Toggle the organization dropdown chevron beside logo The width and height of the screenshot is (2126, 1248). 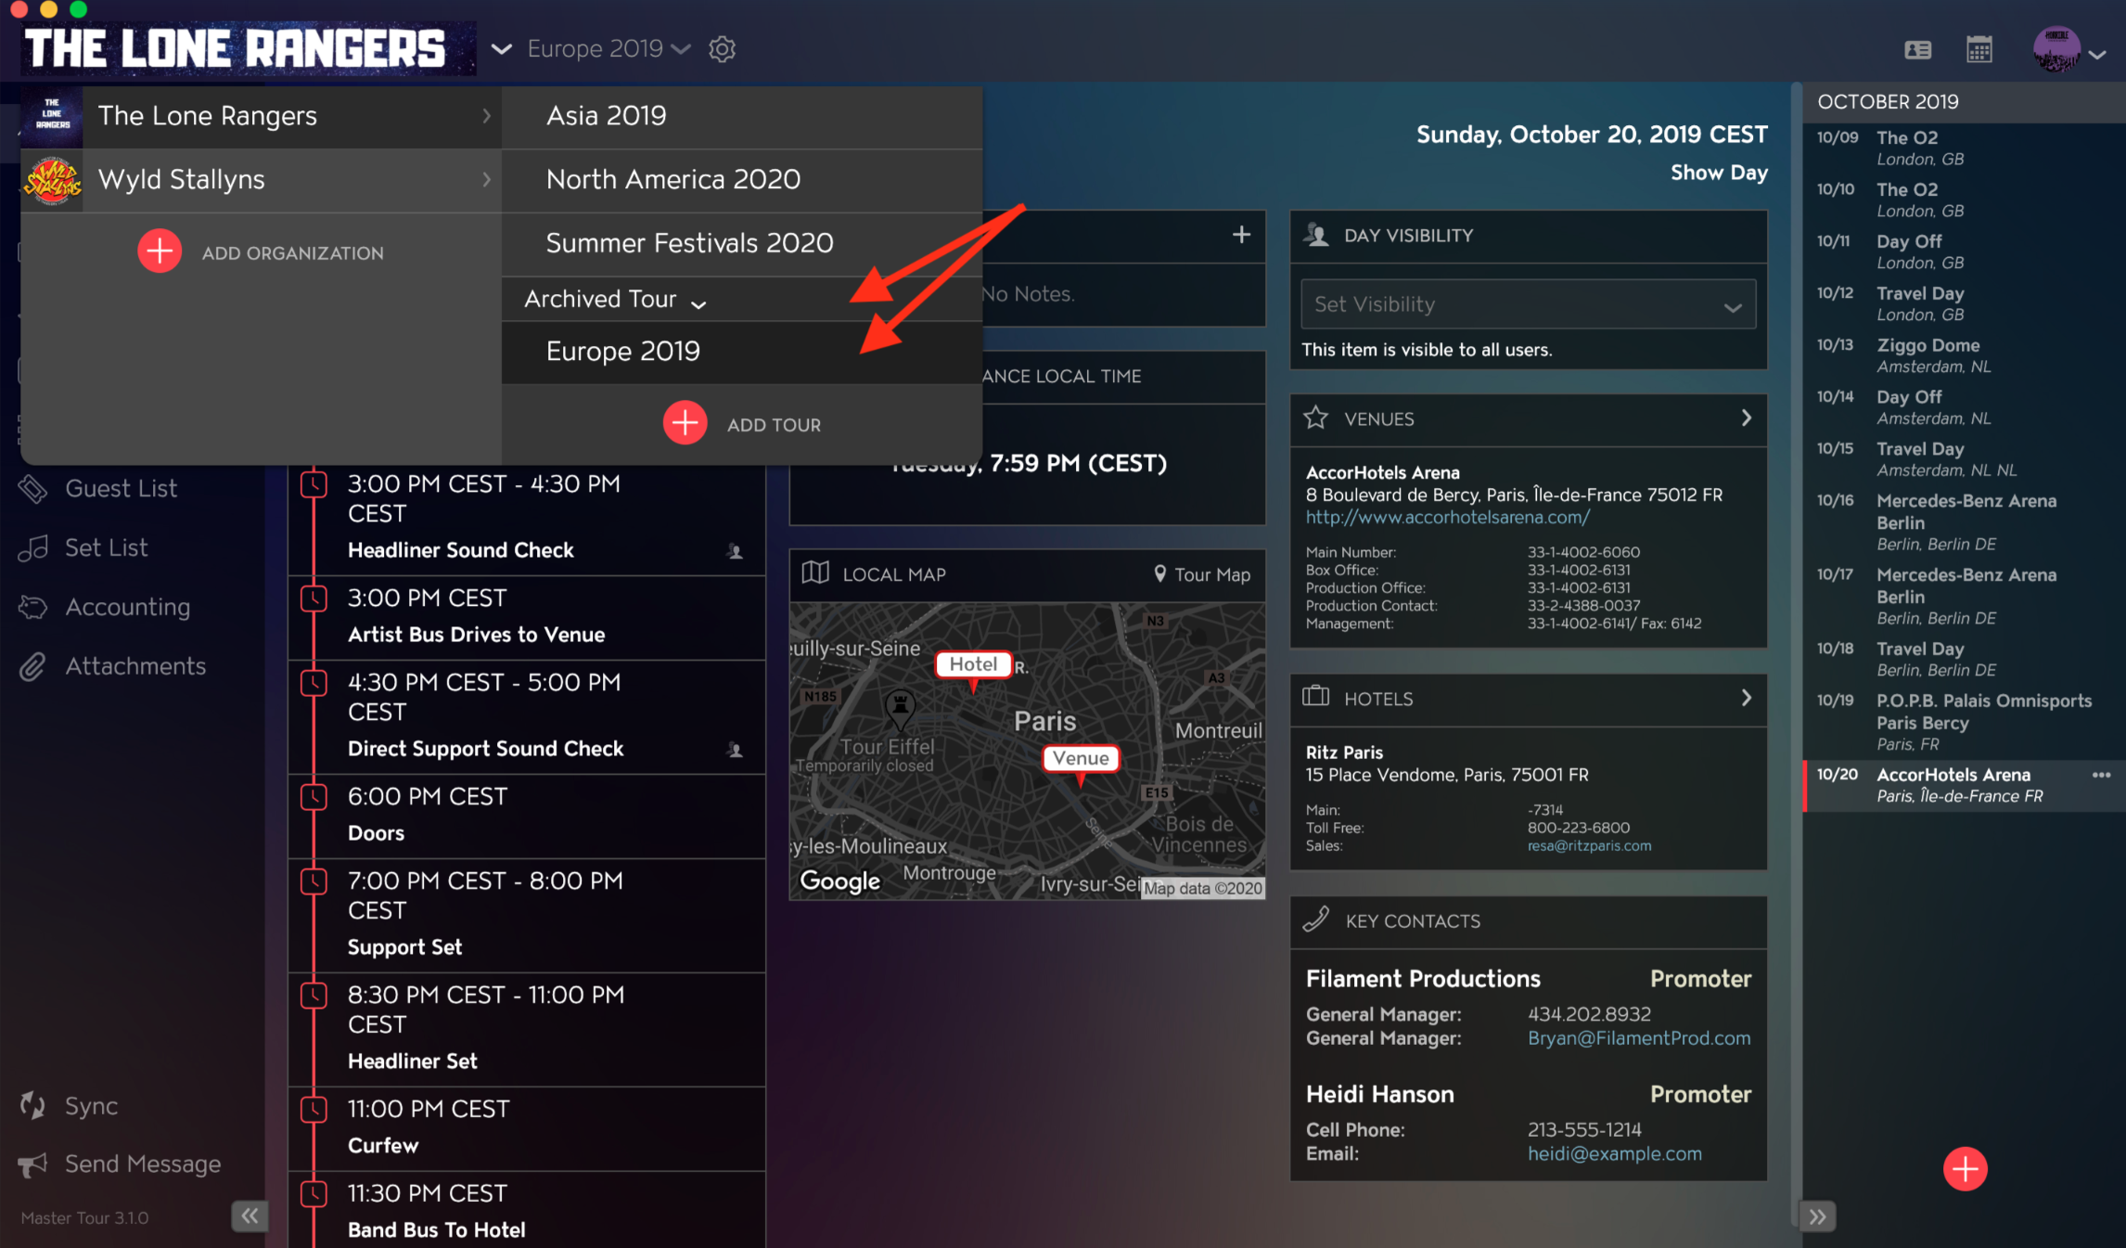501,49
